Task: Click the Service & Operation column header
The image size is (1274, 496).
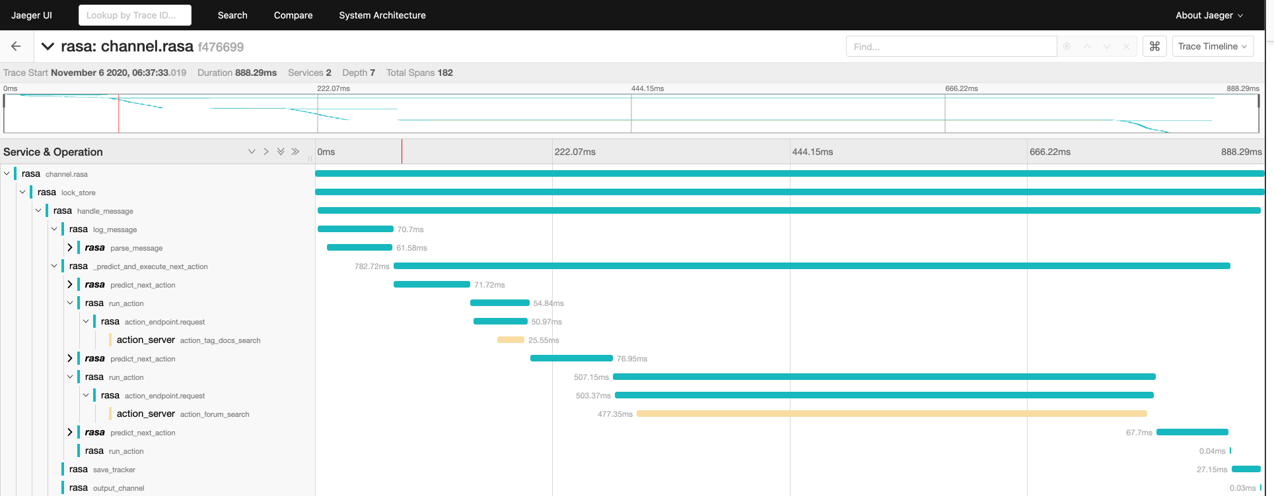Action: tap(53, 152)
